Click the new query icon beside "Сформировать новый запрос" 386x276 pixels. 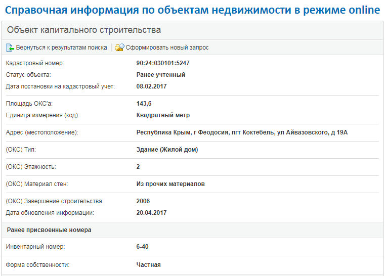pyautogui.click(x=119, y=48)
